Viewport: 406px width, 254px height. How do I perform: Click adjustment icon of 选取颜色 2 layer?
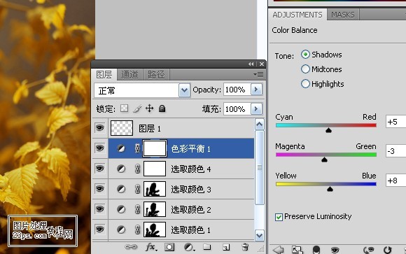[x=121, y=209]
